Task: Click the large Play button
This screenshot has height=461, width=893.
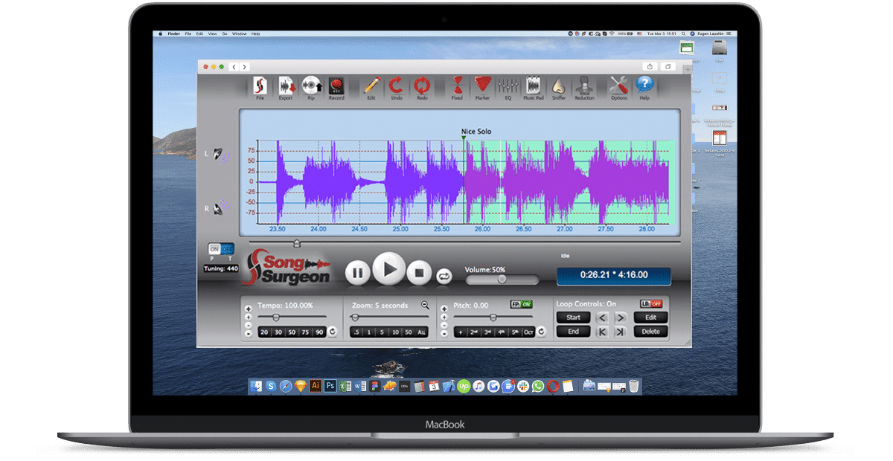Action: (x=388, y=269)
